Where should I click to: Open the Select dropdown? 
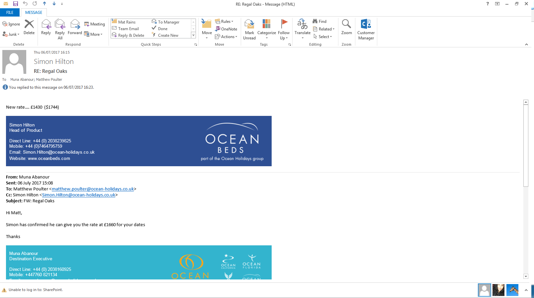coord(322,37)
